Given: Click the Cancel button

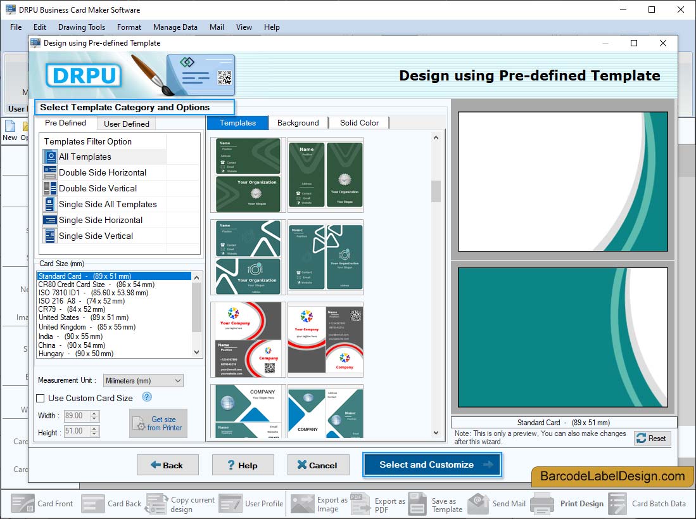Looking at the screenshot, I should pos(318,465).
